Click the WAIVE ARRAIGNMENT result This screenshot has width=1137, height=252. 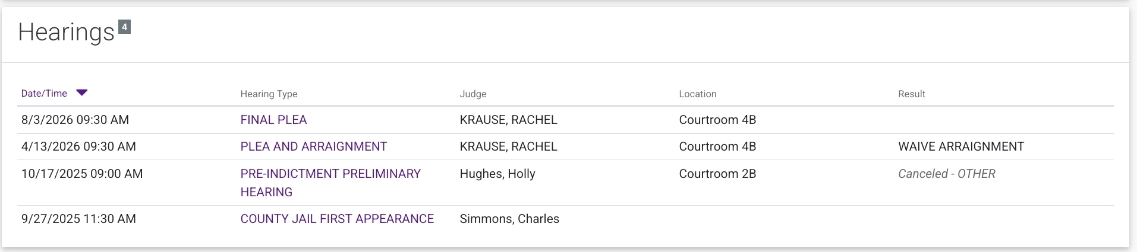(960, 146)
